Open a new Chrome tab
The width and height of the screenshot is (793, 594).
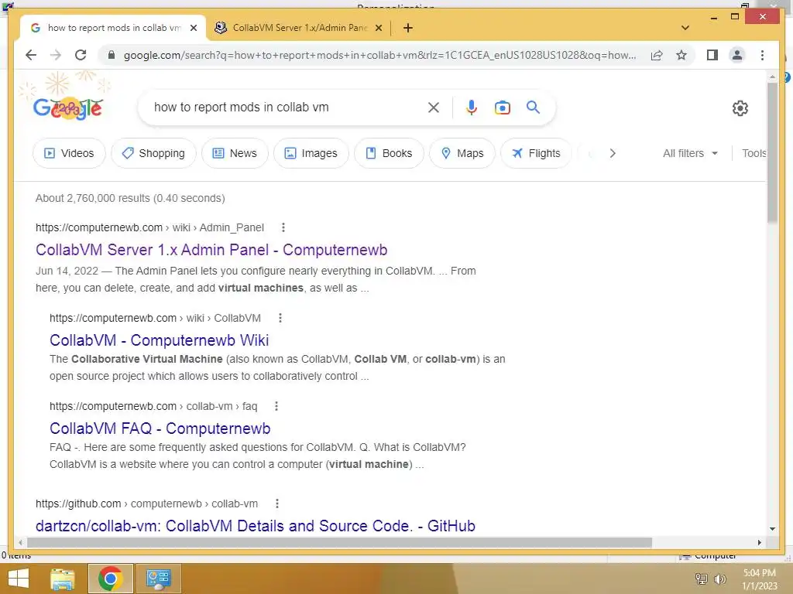[408, 28]
